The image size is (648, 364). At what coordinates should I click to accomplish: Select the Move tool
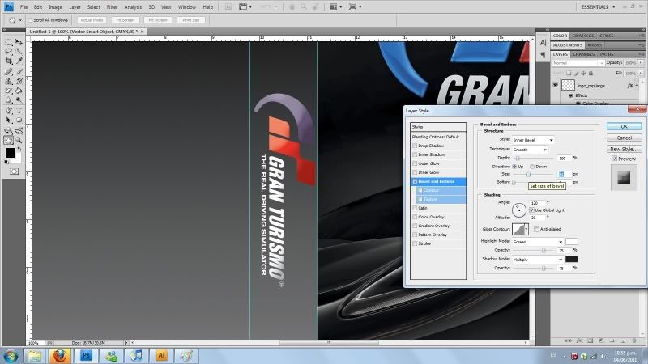point(19,42)
